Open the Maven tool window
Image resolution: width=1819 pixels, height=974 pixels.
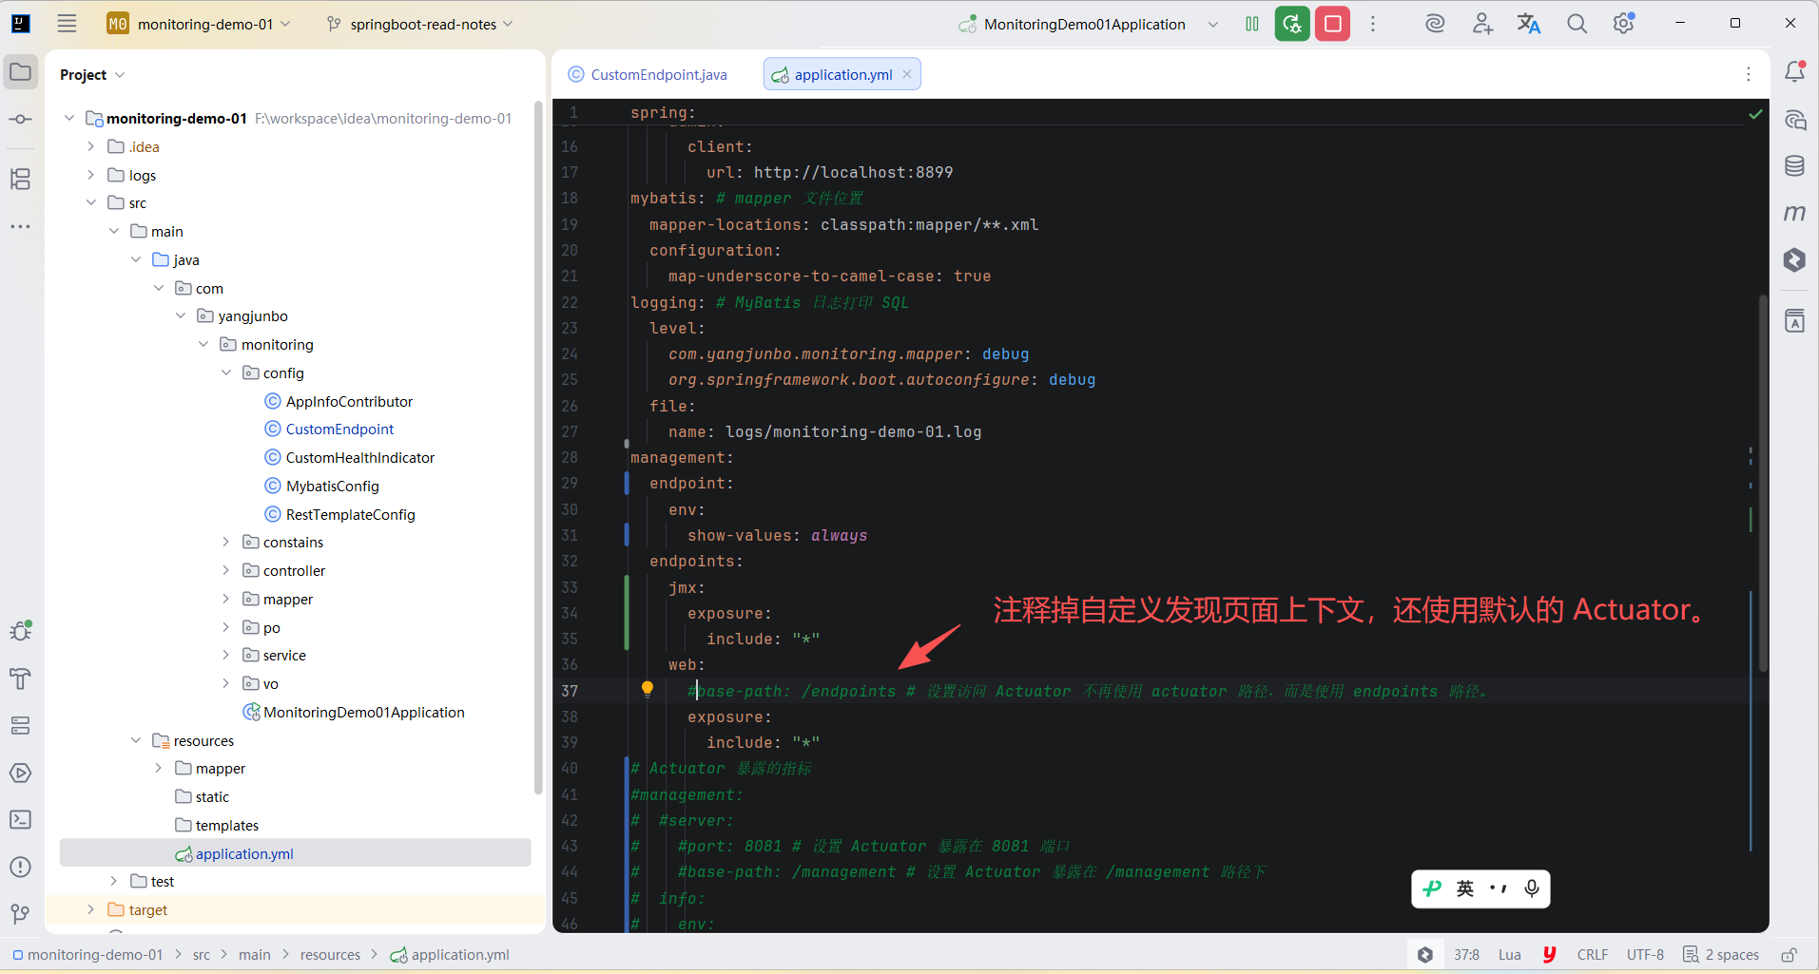pyautogui.click(x=1795, y=213)
